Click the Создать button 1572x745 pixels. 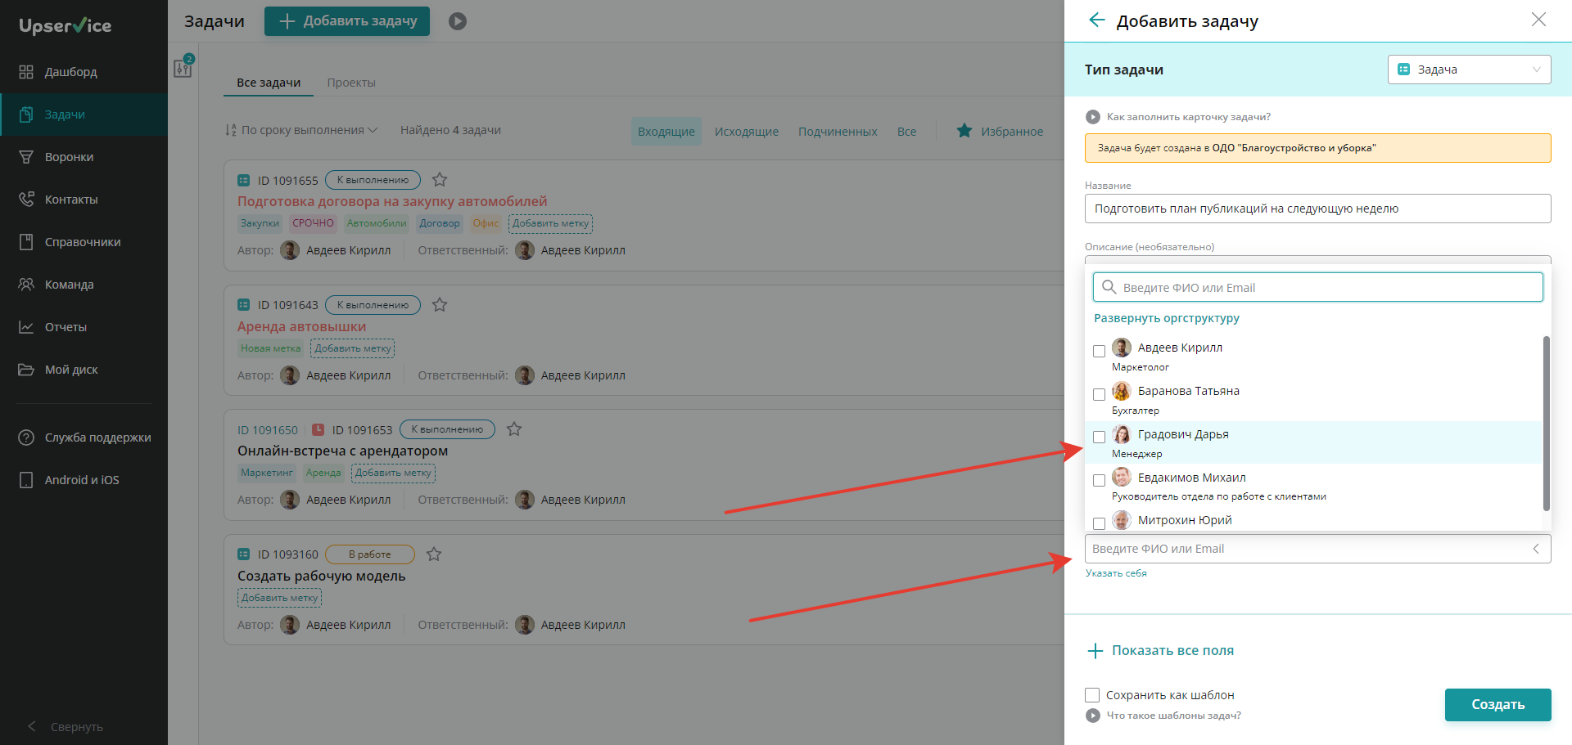point(1497,704)
